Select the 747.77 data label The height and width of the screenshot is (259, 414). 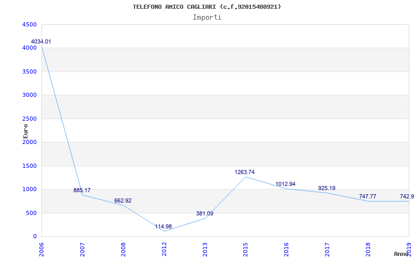tap(367, 197)
